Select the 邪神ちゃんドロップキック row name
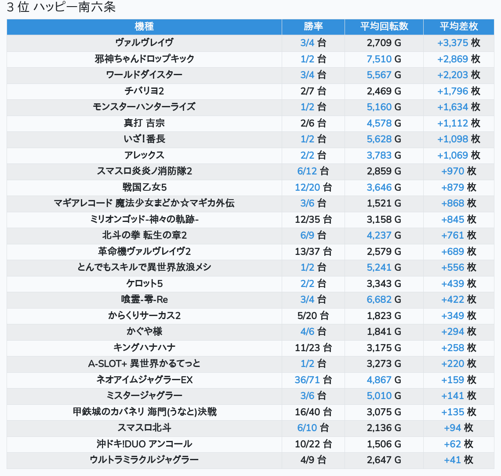501x476 pixels. [x=144, y=59]
